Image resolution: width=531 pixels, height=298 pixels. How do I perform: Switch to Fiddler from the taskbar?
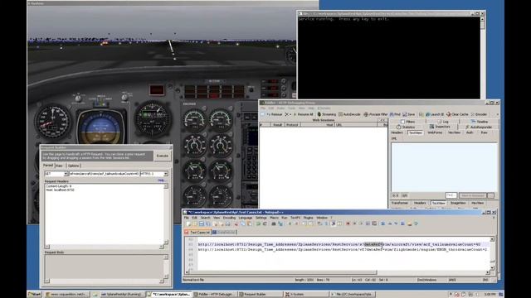point(214,295)
